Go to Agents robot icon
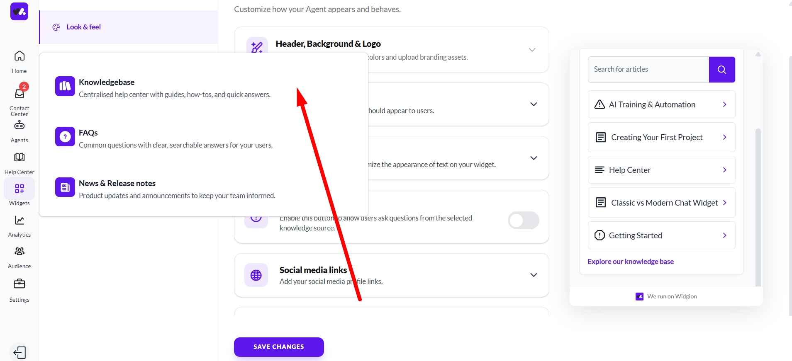792x361 pixels. [x=19, y=125]
